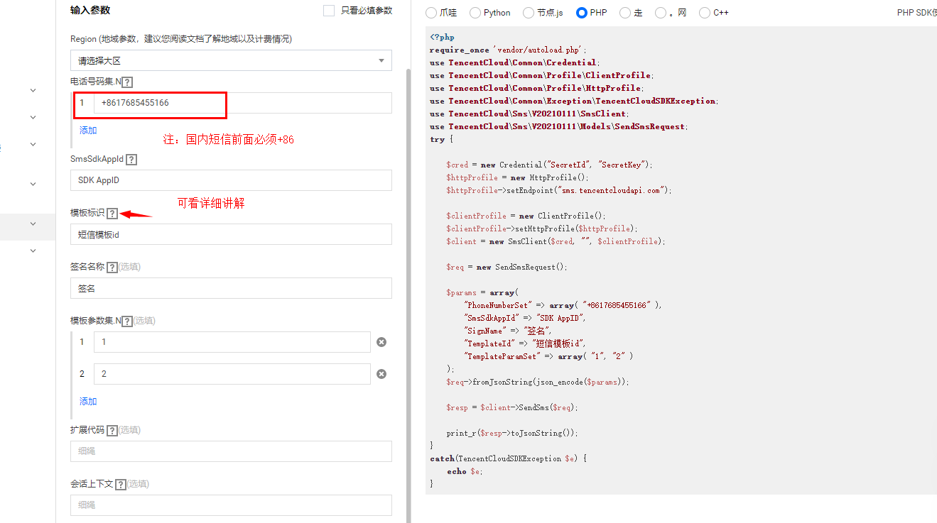Select the Python language radio button
The image size is (937, 523).
pyautogui.click(x=475, y=13)
